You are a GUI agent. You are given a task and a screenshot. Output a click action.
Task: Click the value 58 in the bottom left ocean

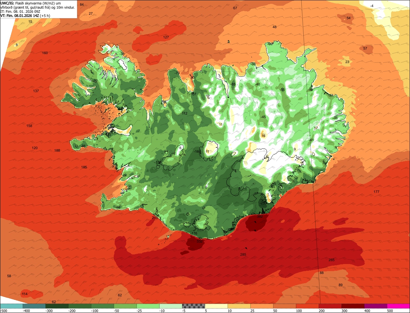(9, 276)
